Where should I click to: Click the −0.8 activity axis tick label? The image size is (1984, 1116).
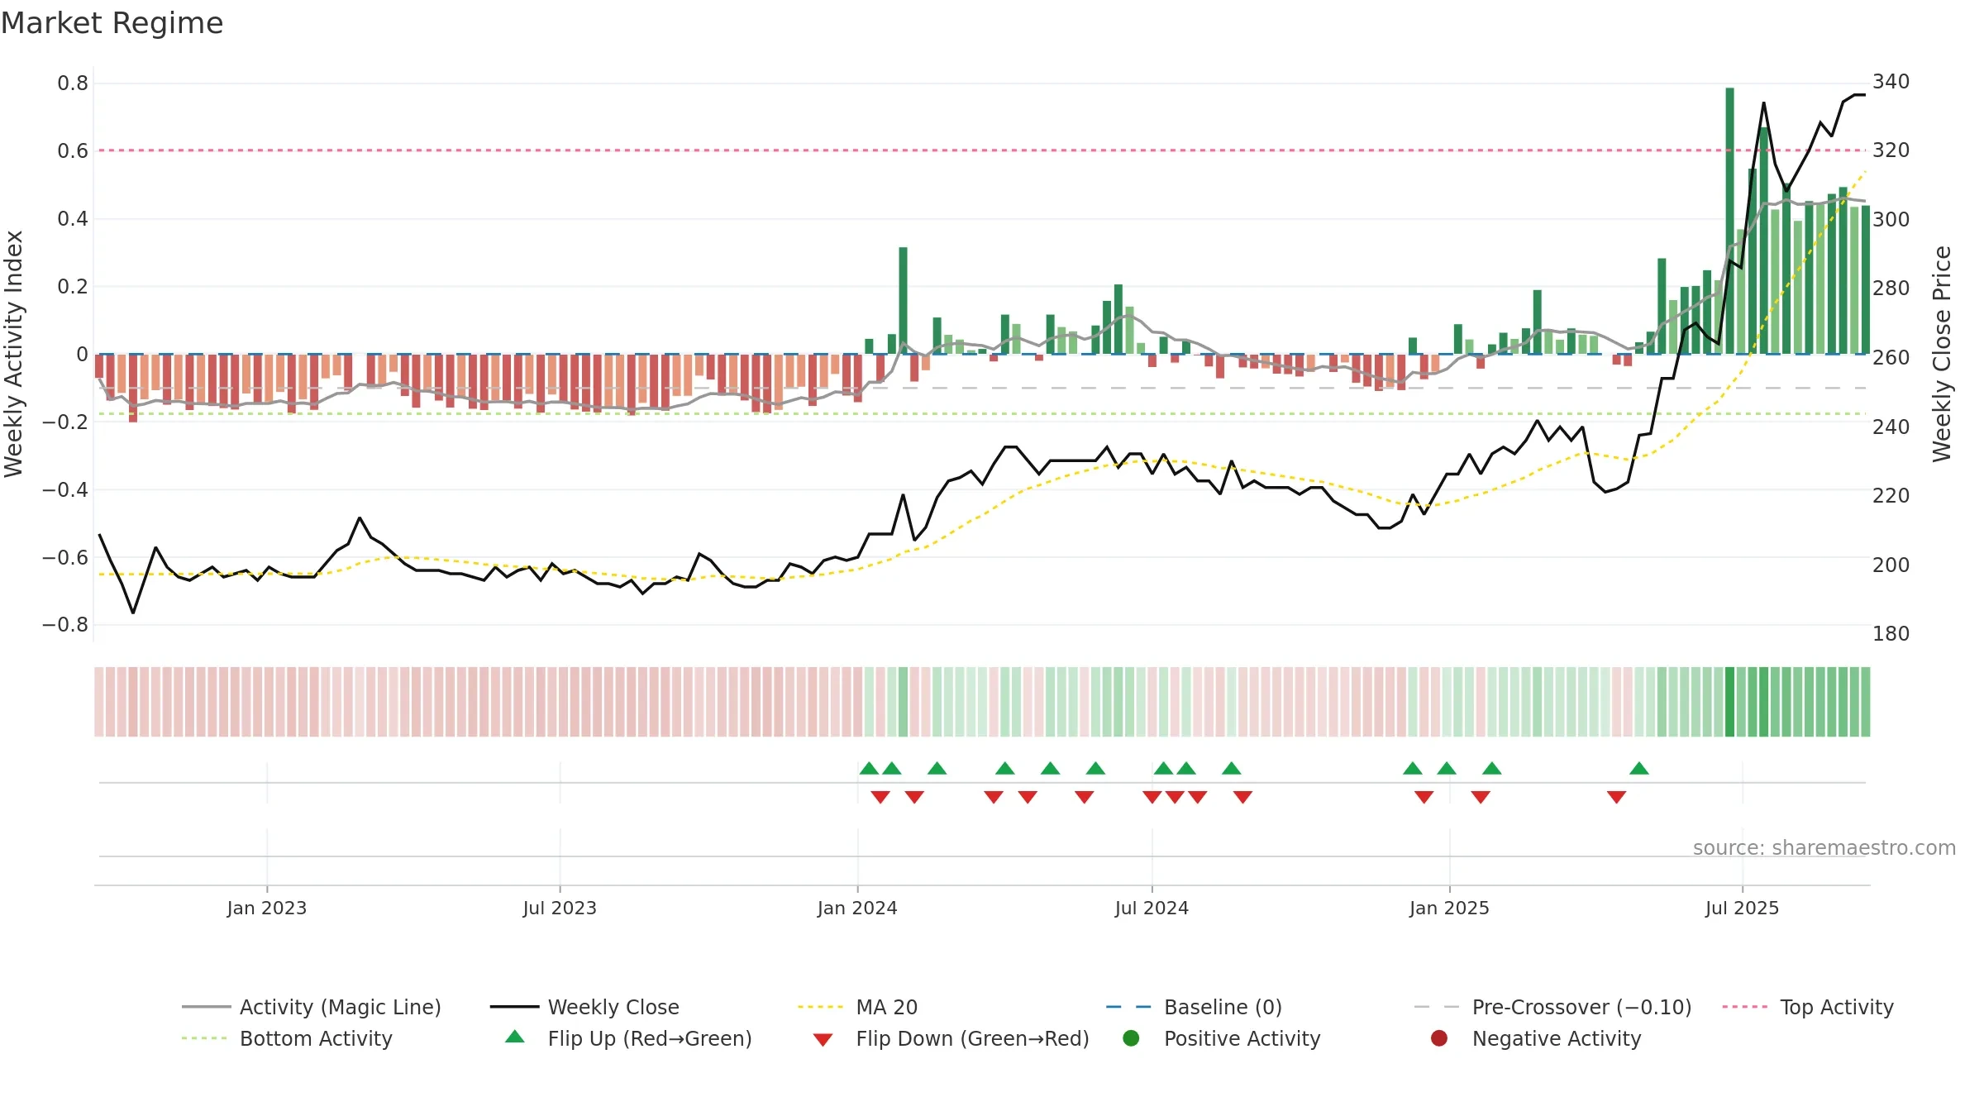[x=65, y=625]
